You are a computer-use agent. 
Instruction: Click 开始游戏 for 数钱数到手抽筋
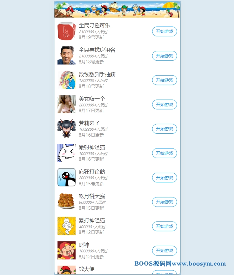click(x=165, y=80)
